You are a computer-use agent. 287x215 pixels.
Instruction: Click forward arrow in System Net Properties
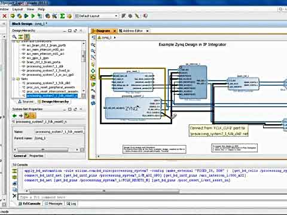click(x=21, y=116)
